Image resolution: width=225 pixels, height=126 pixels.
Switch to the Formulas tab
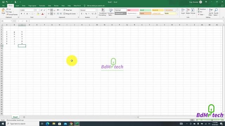coord(42,6)
